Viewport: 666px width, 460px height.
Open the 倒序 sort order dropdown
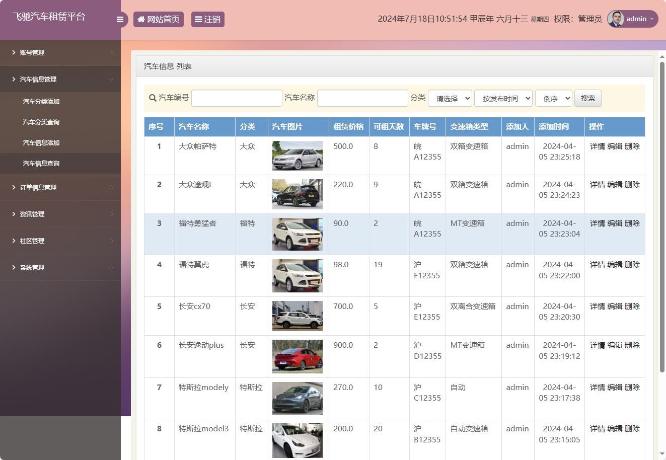(553, 98)
